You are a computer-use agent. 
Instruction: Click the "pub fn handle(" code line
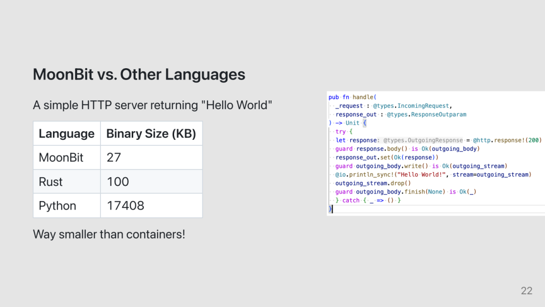(x=353, y=97)
